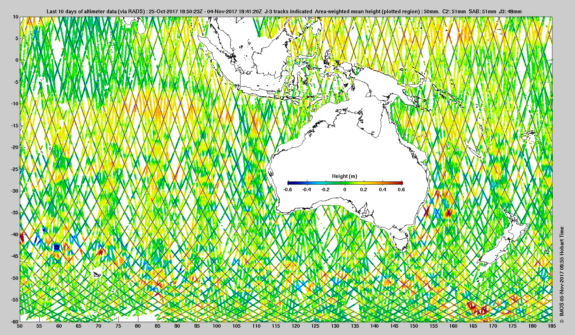Click the "0.6" colorbar tick label
Screen dimensions: 575x335
(401, 189)
